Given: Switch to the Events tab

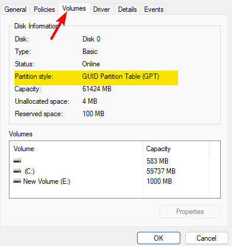Looking at the screenshot, I should coord(154,9).
